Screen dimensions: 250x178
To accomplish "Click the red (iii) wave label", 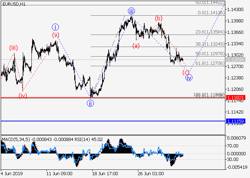I will [14, 48].
